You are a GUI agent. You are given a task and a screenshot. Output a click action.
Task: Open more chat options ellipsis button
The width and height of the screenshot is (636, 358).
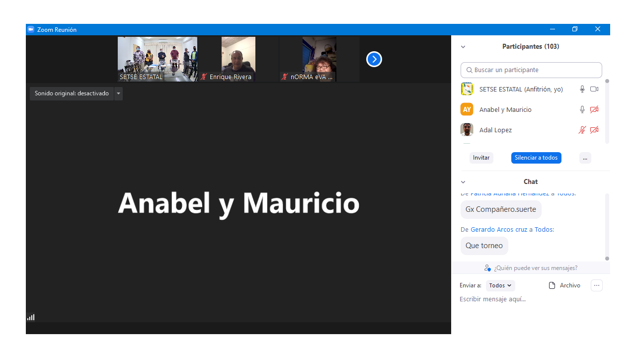[597, 285]
